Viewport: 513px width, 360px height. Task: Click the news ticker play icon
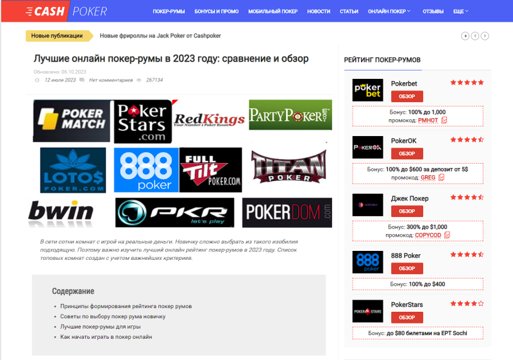(465, 36)
